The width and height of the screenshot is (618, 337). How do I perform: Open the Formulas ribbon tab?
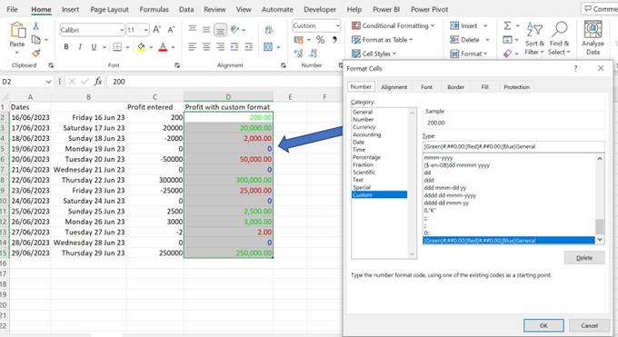pos(154,9)
